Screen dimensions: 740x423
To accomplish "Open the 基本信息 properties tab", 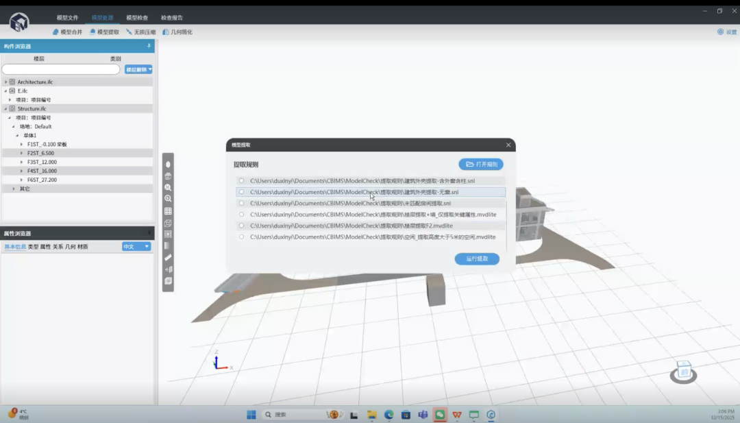I will [15, 247].
